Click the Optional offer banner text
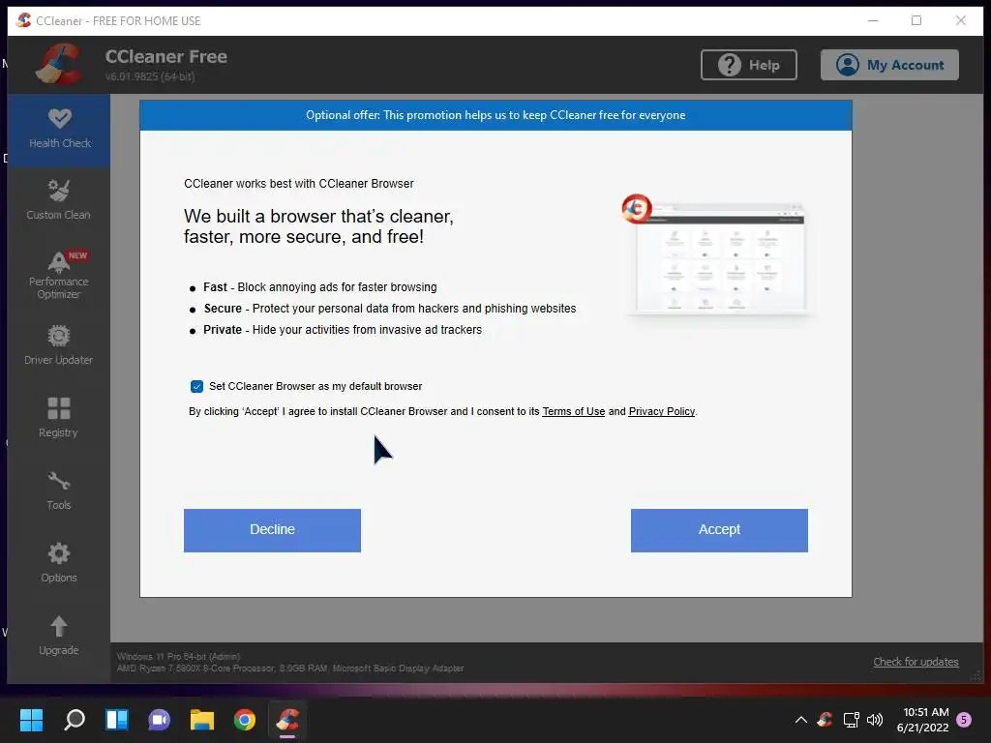This screenshot has width=991, height=743. (495, 115)
